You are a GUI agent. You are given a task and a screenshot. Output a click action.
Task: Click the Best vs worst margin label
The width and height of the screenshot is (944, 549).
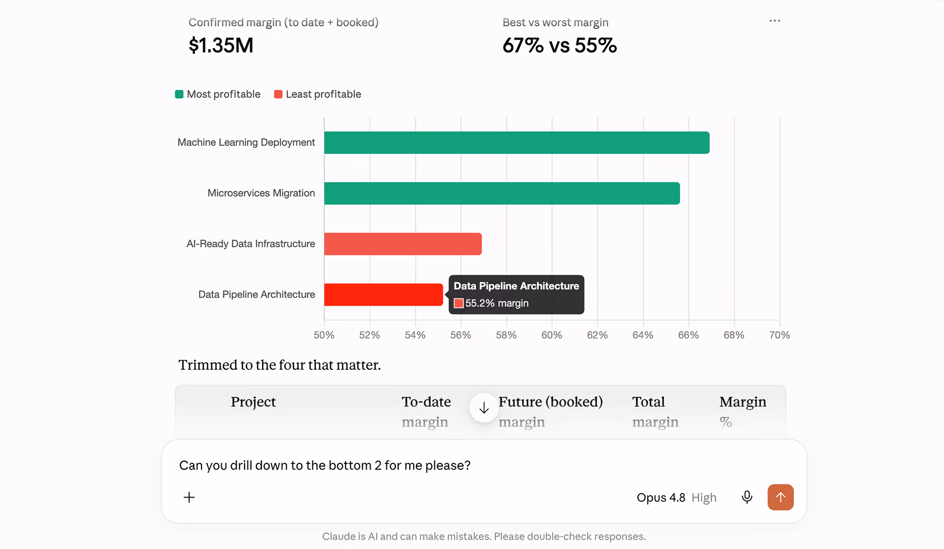[x=555, y=22]
